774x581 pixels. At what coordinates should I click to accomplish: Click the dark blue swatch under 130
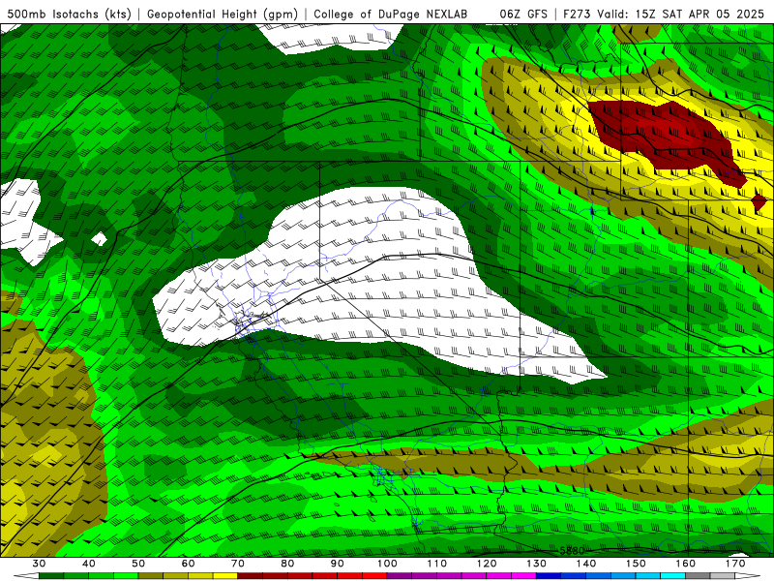pos(549,576)
